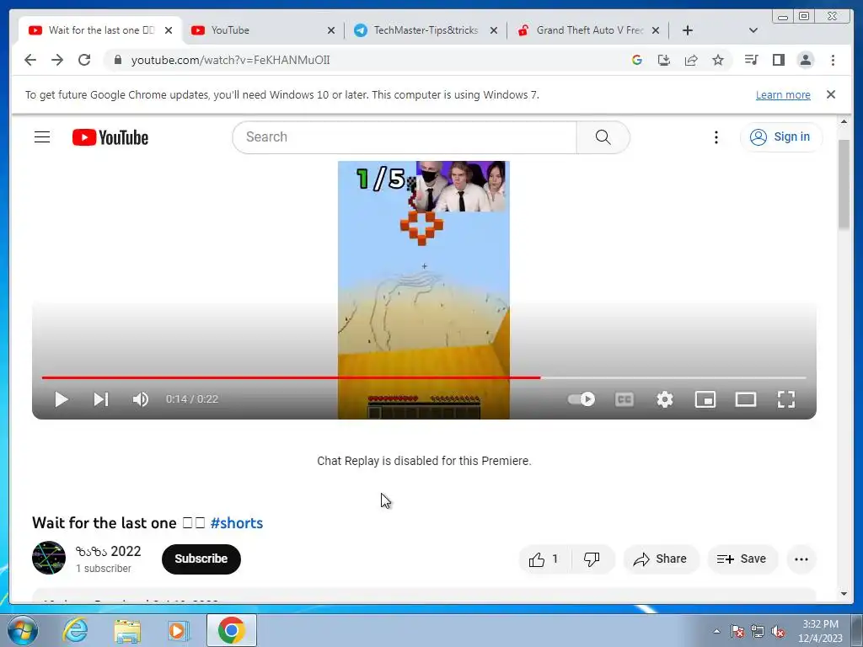Screen dimensions: 863x647
Task: Open Chrome profile avatar
Action: 805,60
